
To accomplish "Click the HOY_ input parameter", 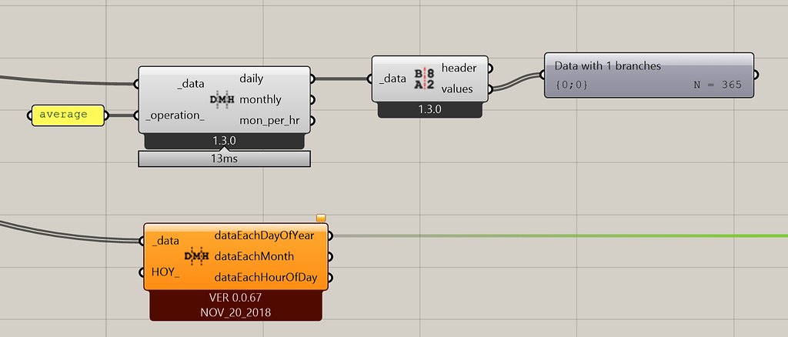I will (x=165, y=272).
